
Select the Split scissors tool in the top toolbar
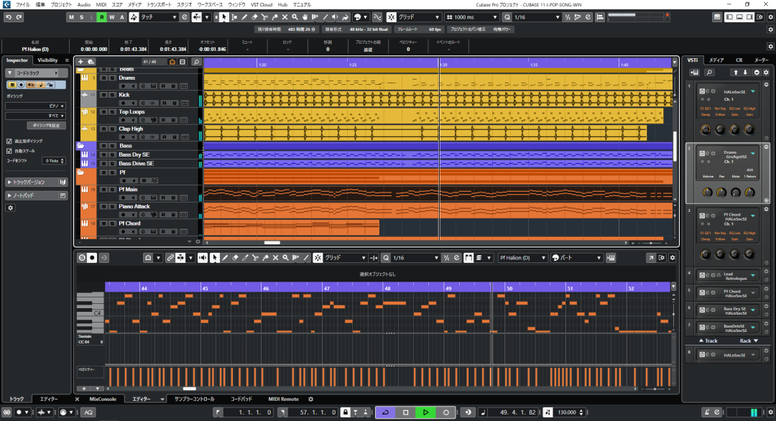(x=264, y=17)
